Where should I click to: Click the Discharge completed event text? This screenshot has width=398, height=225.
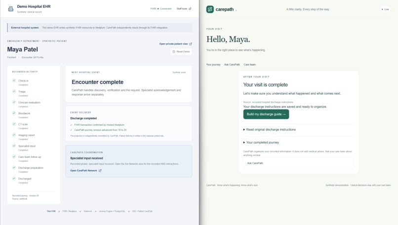tap(83, 118)
